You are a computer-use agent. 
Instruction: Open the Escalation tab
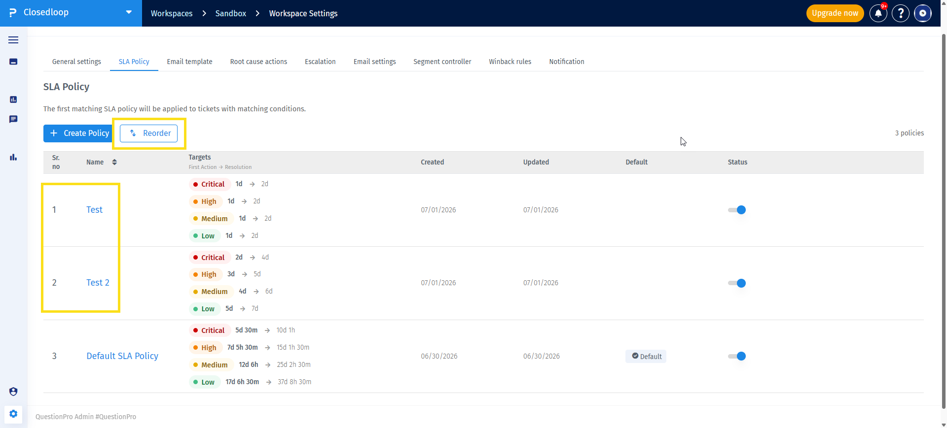click(320, 62)
